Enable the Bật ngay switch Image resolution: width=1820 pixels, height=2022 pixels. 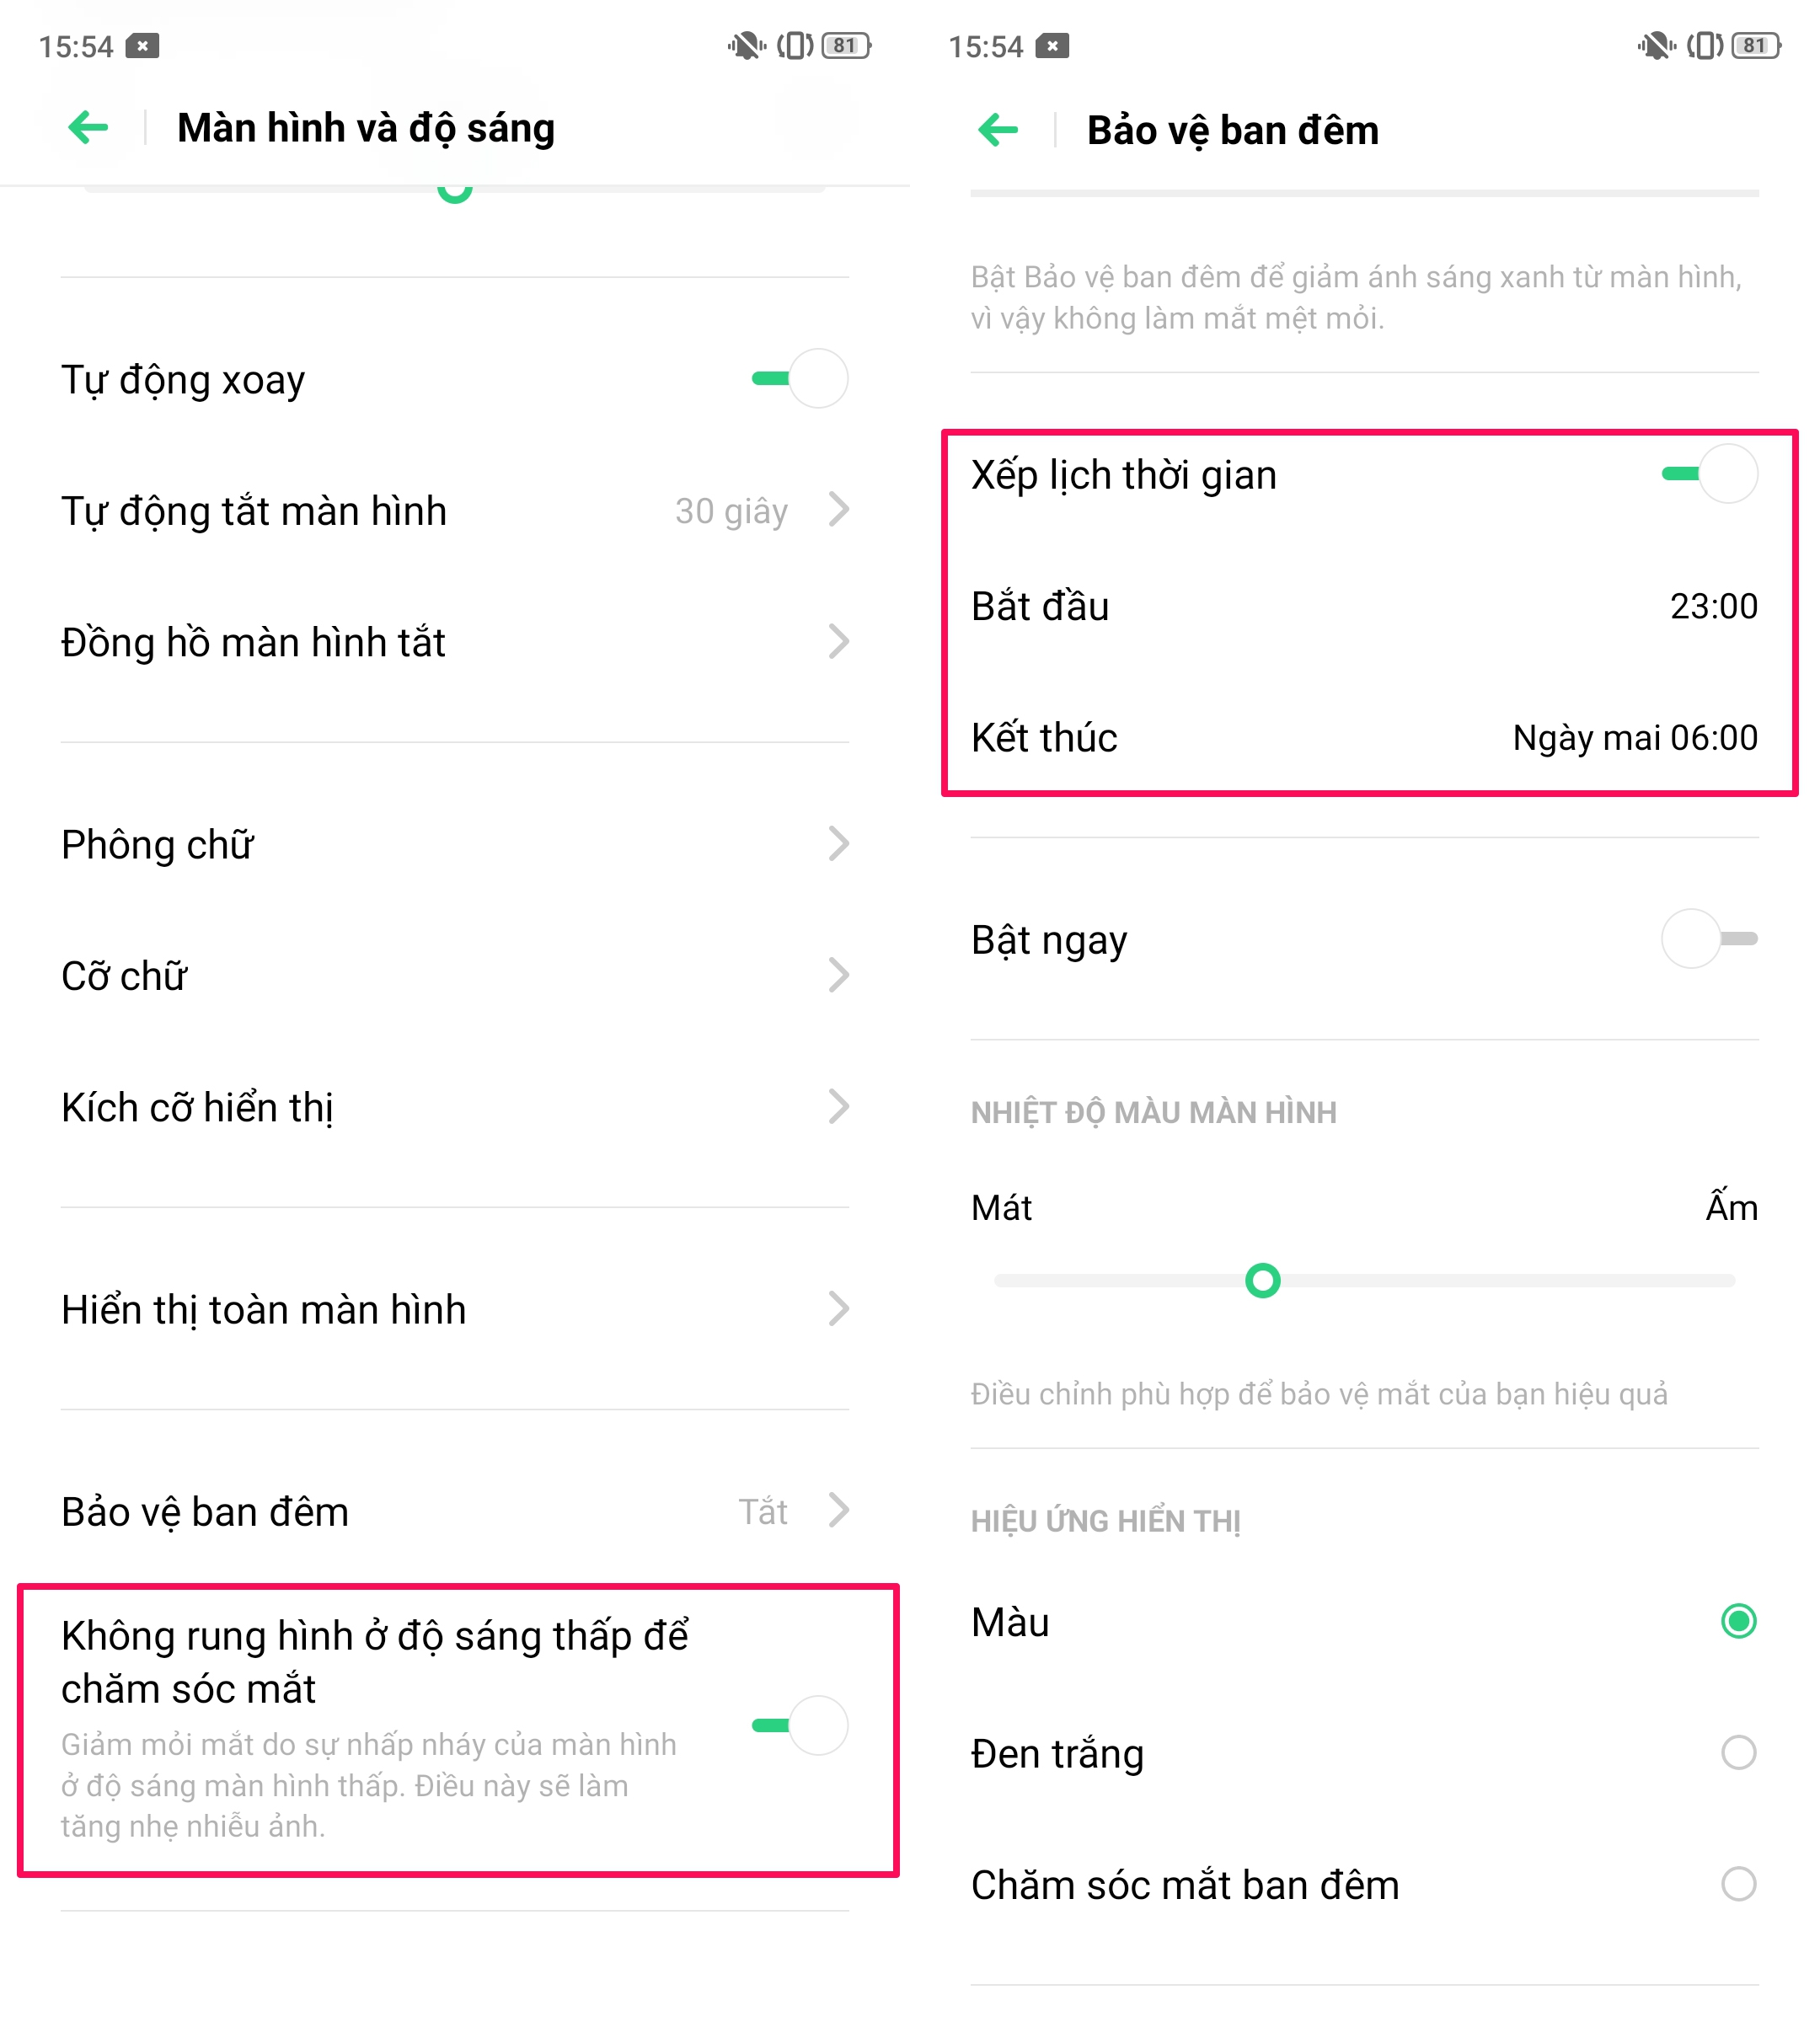tap(1710, 939)
